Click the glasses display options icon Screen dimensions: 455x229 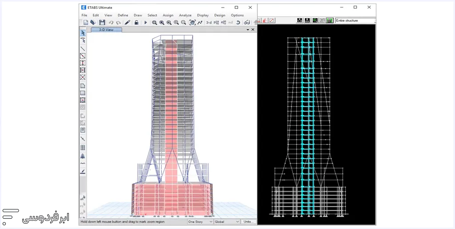[x=247, y=22]
